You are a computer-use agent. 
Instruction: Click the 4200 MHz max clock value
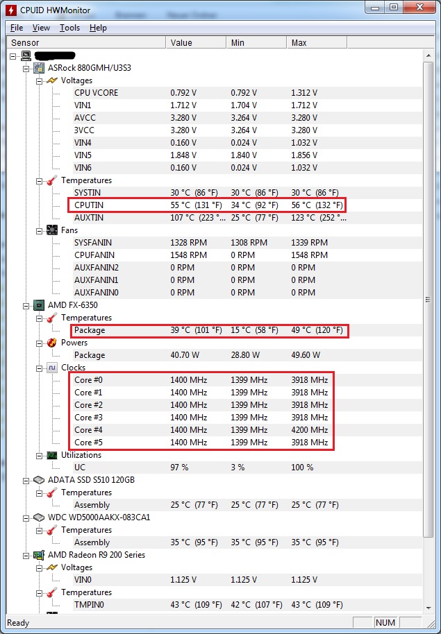[x=309, y=430]
